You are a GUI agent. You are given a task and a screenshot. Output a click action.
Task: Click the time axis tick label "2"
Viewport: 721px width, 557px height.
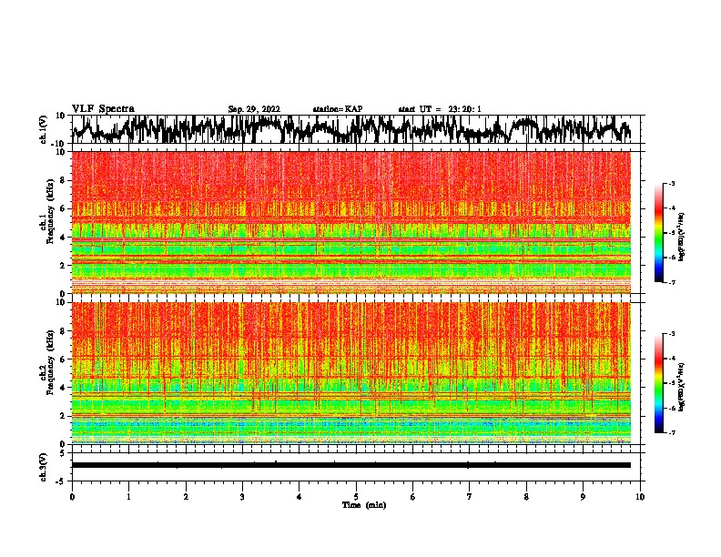click(186, 497)
